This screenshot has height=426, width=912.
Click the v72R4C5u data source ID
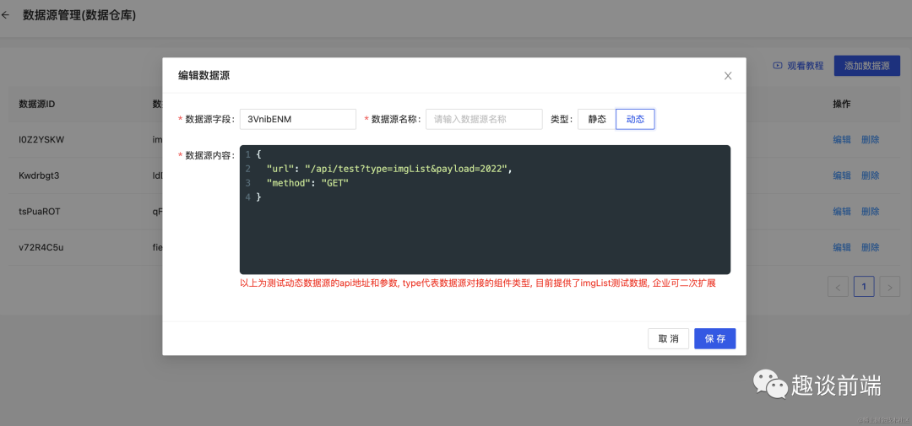point(41,247)
